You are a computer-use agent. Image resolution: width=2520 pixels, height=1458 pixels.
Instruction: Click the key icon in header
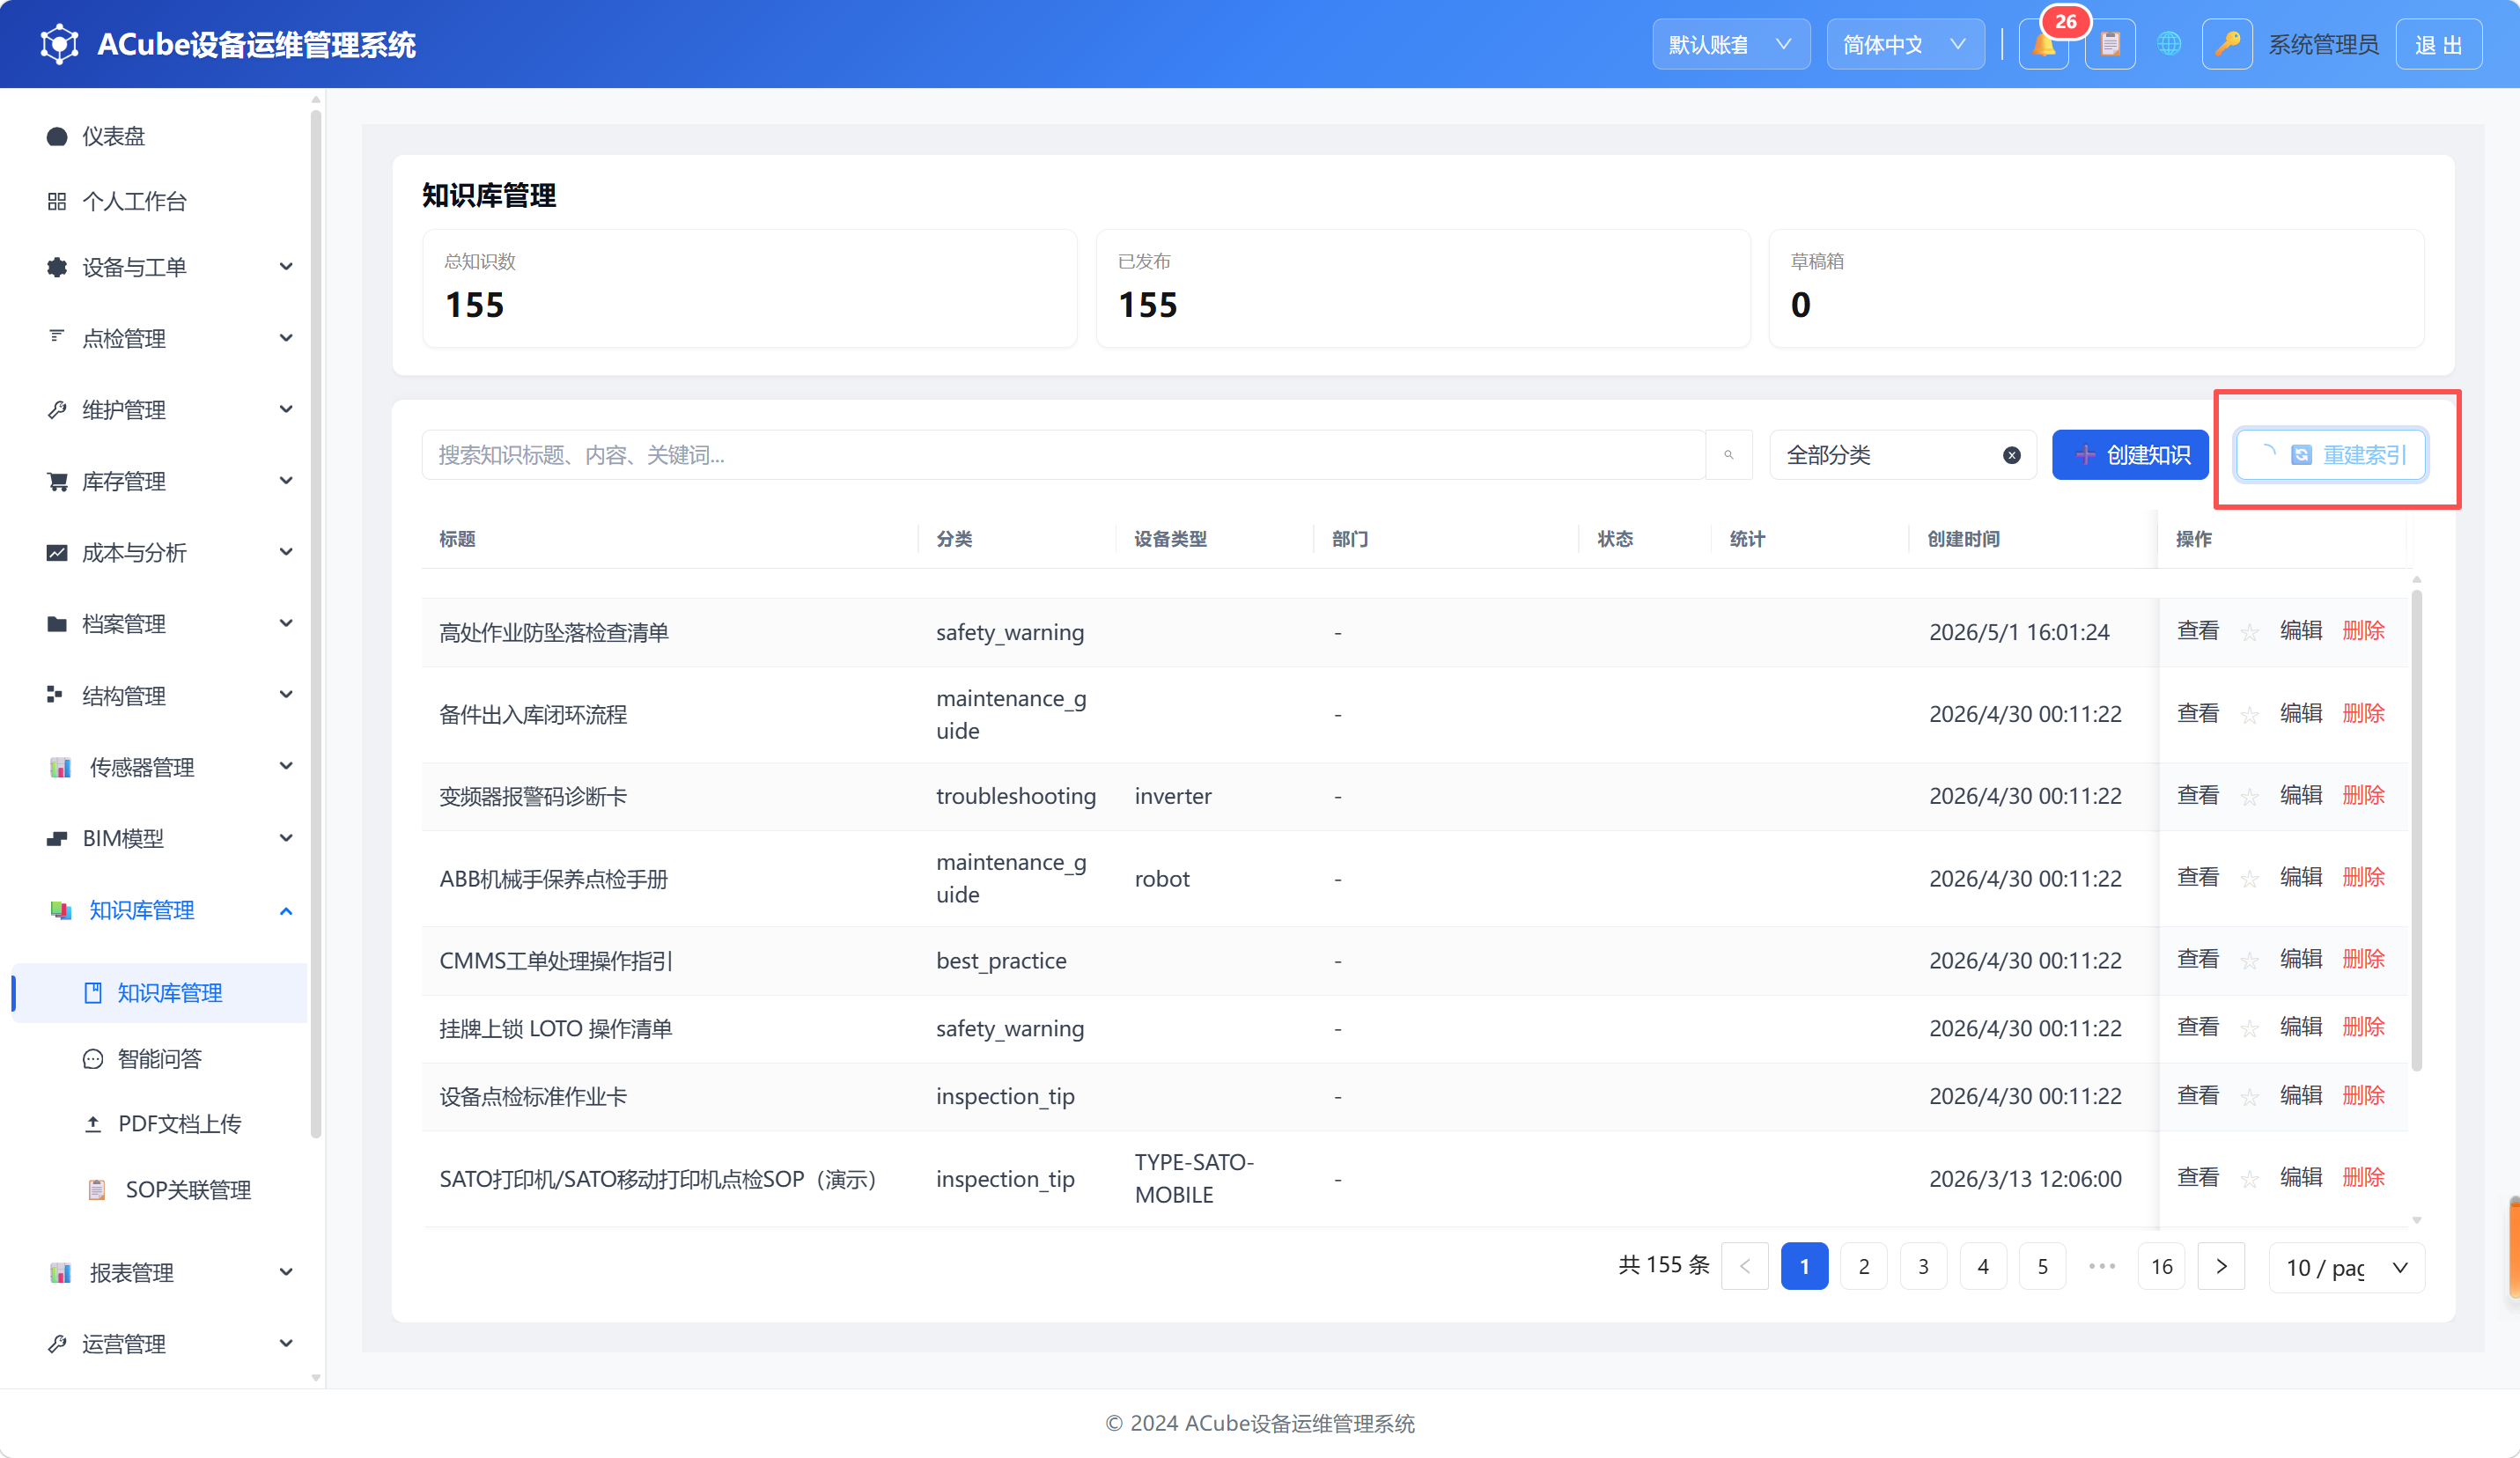[x=2227, y=44]
